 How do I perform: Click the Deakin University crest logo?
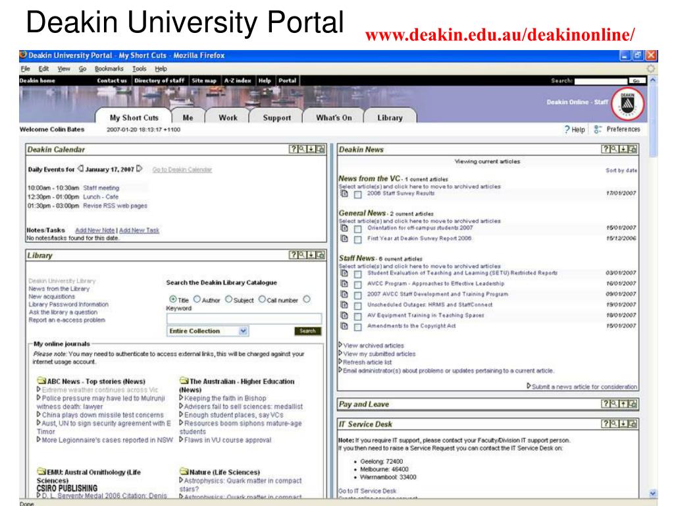point(627,104)
